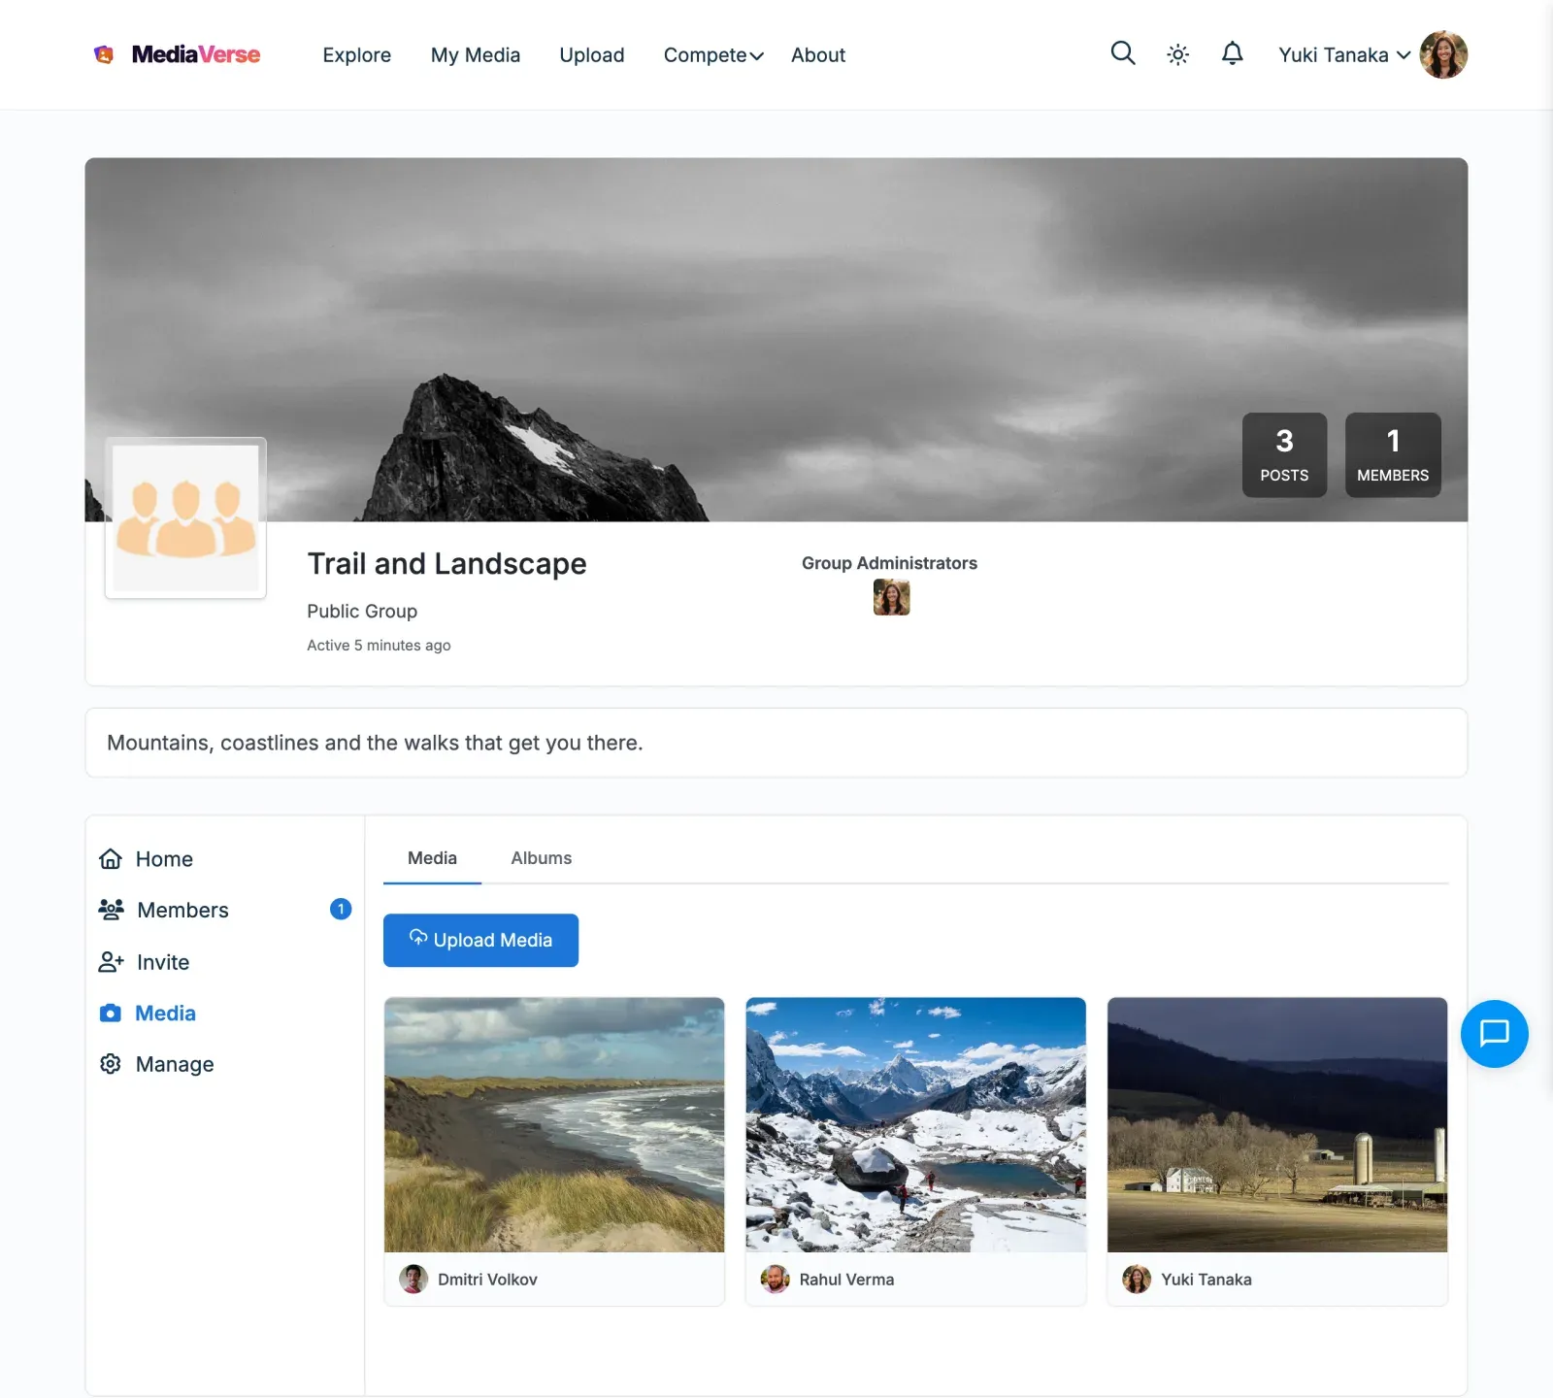Click the Upload Media button
1553x1398 pixels.
pos(480,940)
